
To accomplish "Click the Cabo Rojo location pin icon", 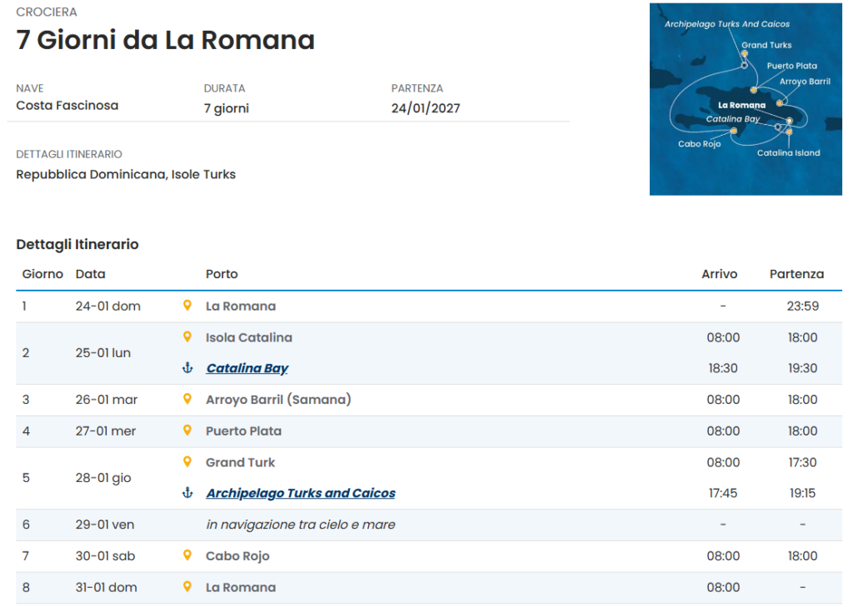I will 187,555.
